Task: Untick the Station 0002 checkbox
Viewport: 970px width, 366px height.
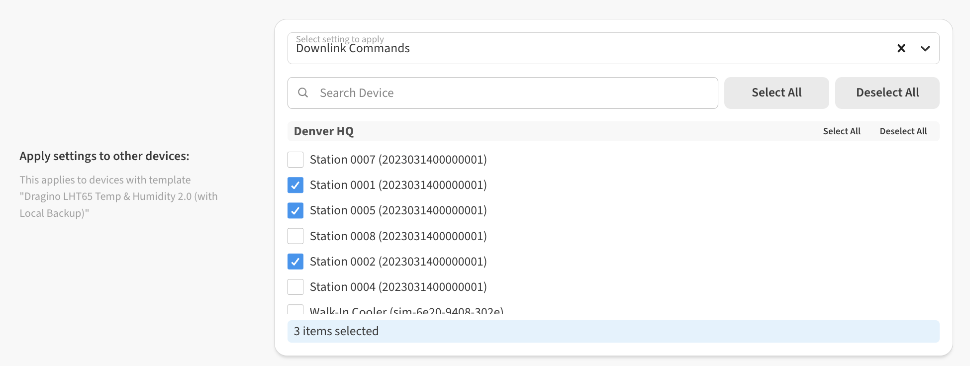Action: (x=295, y=261)
